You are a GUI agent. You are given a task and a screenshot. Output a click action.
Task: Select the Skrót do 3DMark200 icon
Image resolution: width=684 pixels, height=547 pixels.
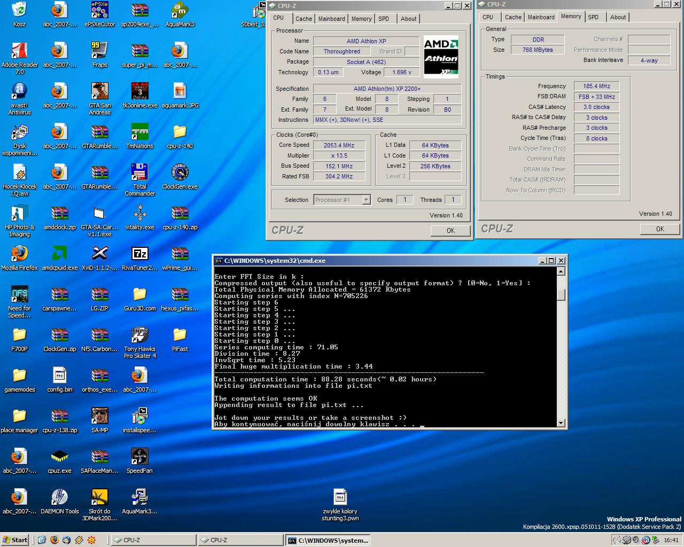tap(99, 497)
